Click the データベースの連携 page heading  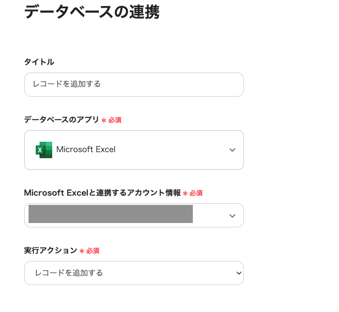click(x=92, y=12)
